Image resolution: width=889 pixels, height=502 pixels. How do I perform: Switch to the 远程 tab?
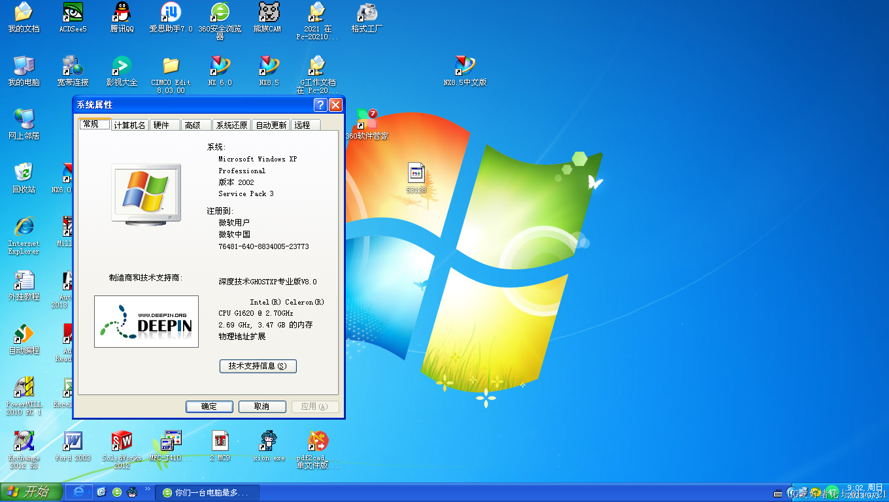pyautogui.click(x=305, y=125)
